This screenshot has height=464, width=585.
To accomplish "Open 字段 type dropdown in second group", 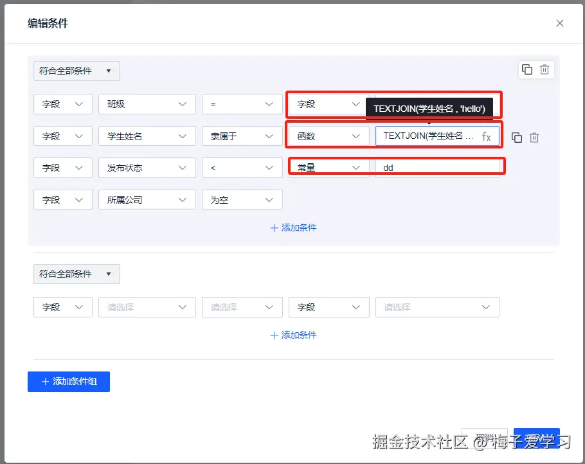I will (x=63, y=307).
